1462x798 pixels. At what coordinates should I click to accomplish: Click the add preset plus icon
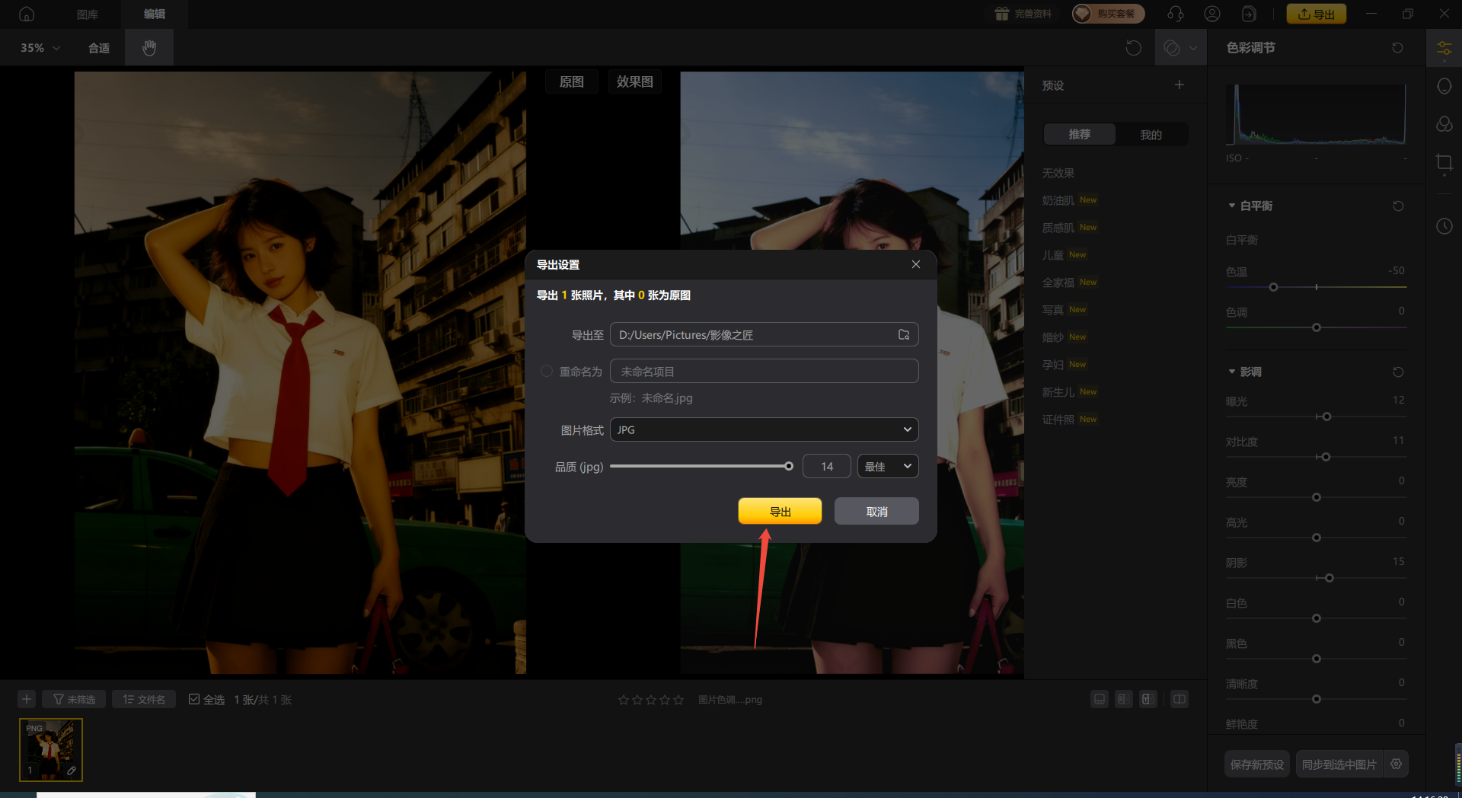(1179, 85)
